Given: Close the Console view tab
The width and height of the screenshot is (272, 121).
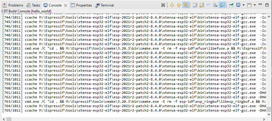Looking at the screenshot, I should coord(65,5).
